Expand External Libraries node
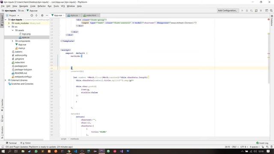This screenshot has height=154, width=274. pyautogui.click(x=5, y=80)
